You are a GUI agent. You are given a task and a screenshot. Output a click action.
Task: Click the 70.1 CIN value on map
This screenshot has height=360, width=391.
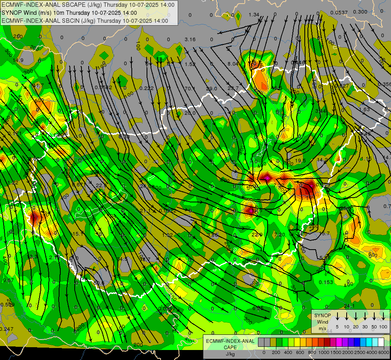(x=190, y=88)
